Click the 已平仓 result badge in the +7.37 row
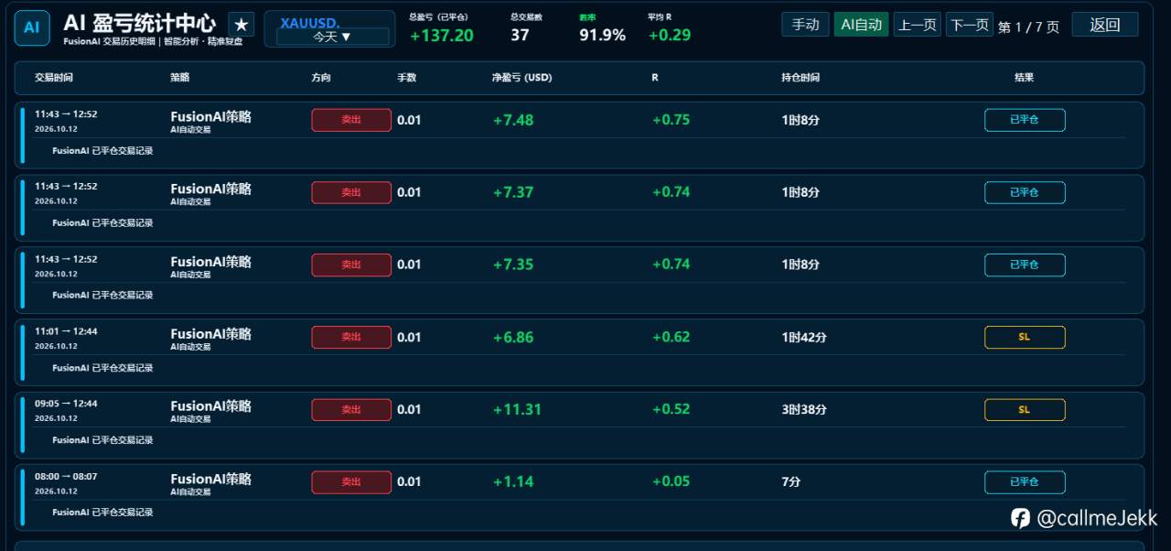 pyautogui.click(x=1025, y=192)
